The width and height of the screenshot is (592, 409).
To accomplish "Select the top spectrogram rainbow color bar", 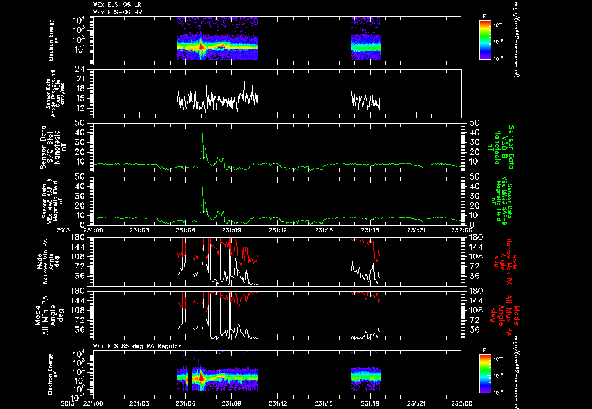I will click(x=485, y=40).
